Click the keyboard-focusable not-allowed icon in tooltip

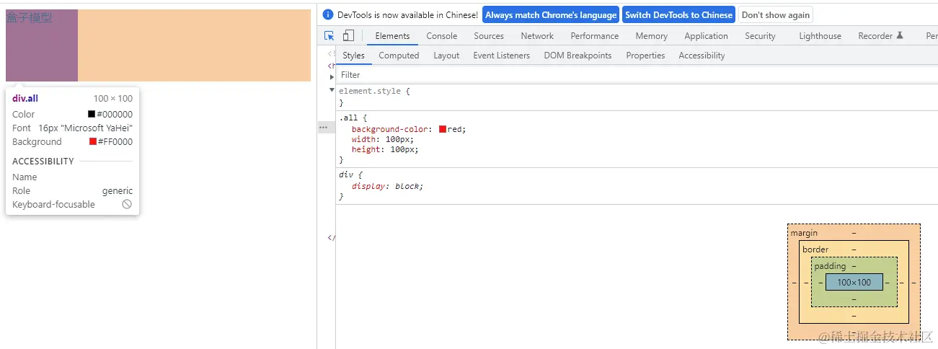coord(127,205)
